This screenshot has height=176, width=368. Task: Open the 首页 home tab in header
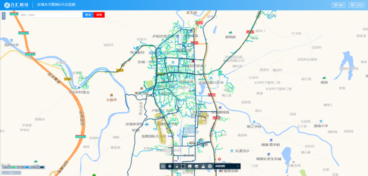point(338,5)
